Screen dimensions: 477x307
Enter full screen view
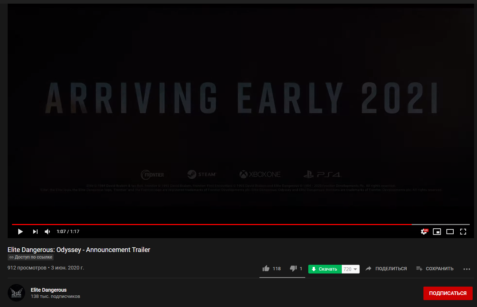coord(463,232)
